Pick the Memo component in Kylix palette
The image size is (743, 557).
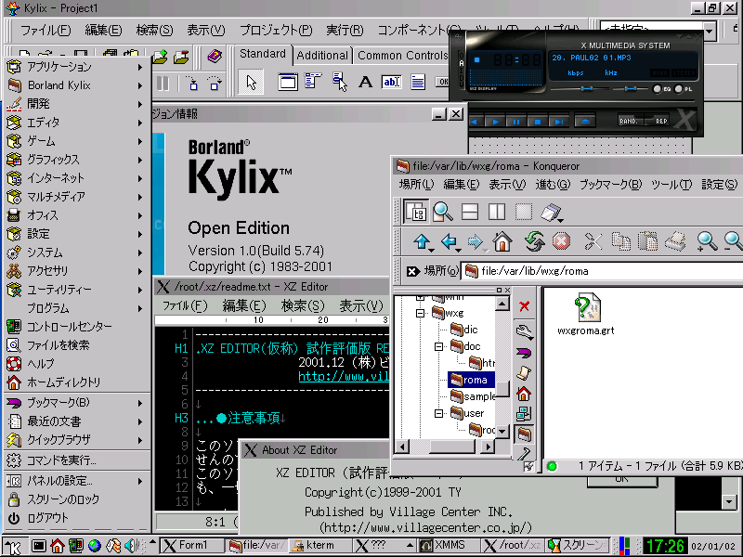point(417,83)
